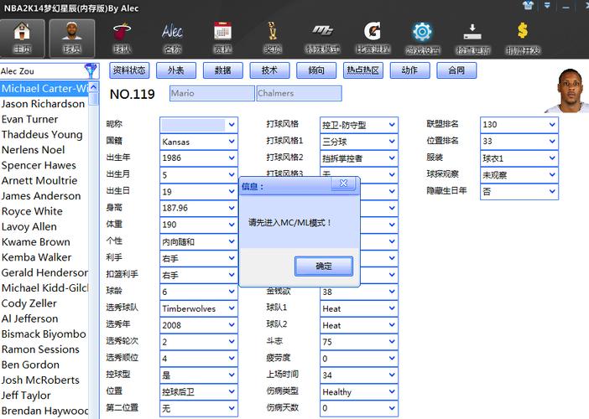This screenshot has height=419, width=589.
Task: Open the 合同 tab
Action: pyautogui.click(x=456, y=70)
